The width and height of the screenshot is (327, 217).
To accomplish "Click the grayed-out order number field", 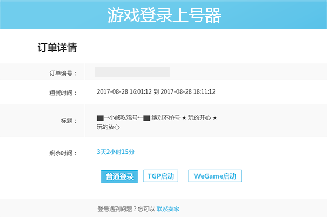I will point(132,71).
